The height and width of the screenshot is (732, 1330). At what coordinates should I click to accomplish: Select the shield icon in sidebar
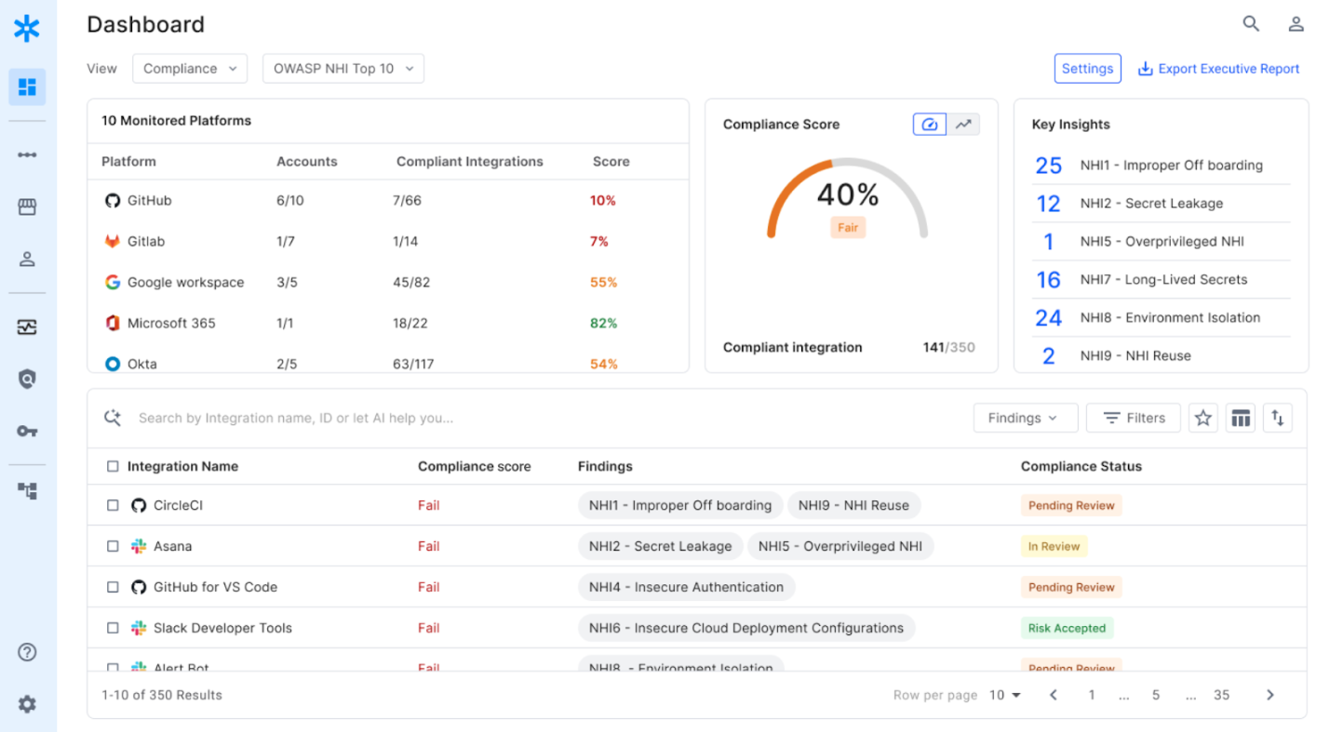point(27,379)
